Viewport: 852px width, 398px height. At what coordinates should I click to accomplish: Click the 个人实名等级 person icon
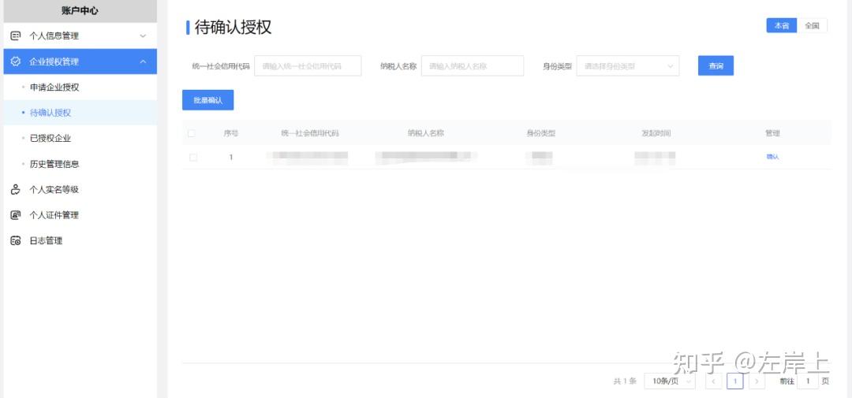click(x=16, y=189)
